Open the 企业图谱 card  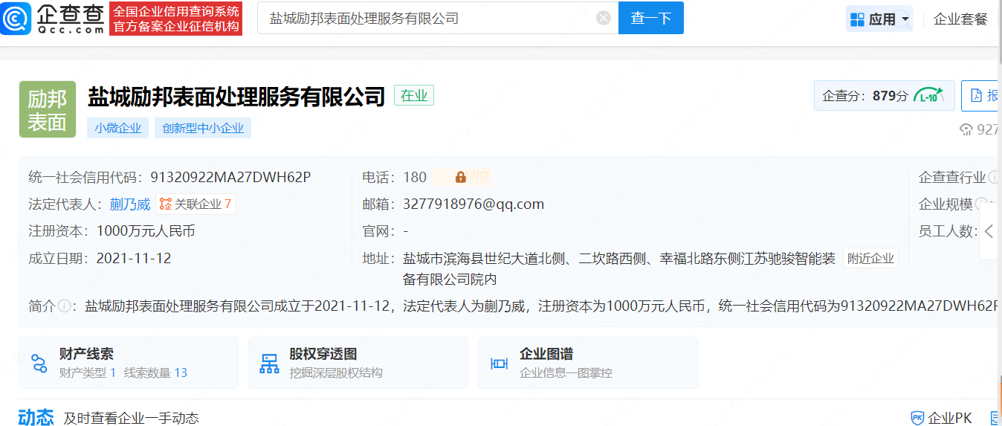pyautogui.click(x=588, y=363)
